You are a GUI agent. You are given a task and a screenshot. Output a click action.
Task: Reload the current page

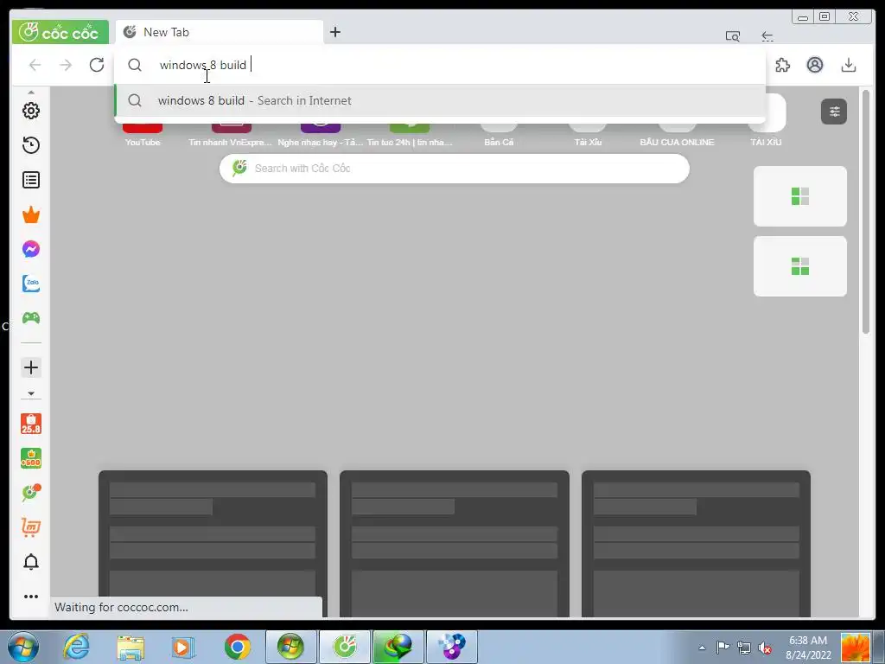(x=97, y=65)
